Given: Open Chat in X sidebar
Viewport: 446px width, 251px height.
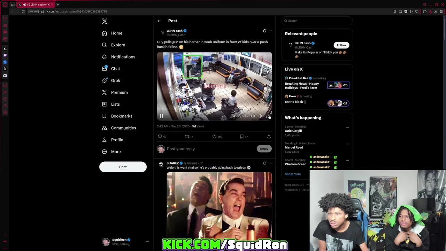Looking at the screenshot, I should coord(111,69).
